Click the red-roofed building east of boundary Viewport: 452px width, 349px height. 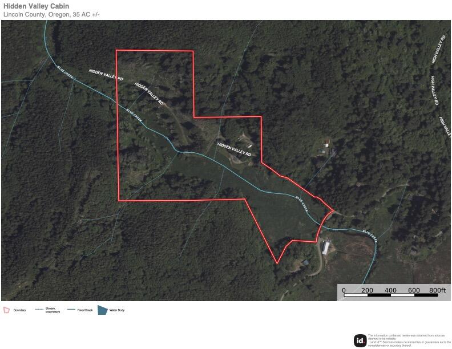coord(326,142)
